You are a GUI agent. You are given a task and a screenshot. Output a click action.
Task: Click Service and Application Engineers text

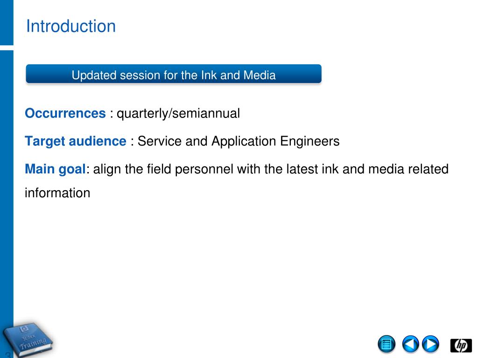click(239, 141)
